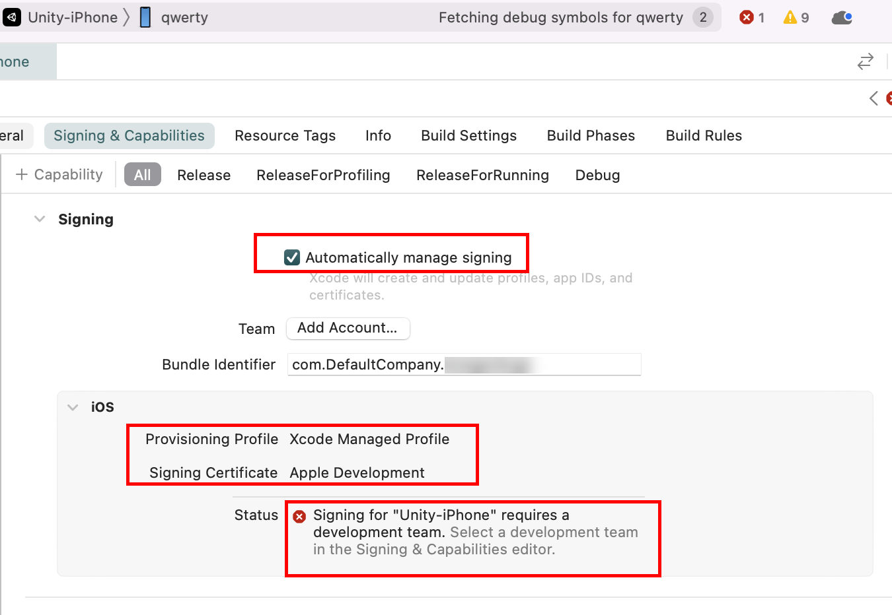Open the Build Rules tab
Viewport: 892px width, 615px height.
tap(704, 135)
